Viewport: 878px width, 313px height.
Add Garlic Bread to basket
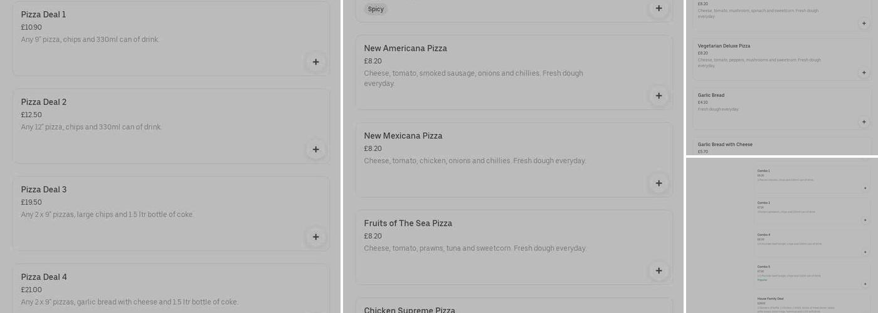[x=864, y=122]
